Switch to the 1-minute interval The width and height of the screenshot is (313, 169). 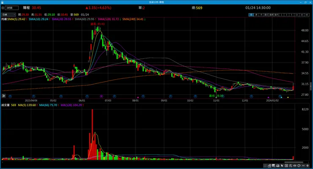281,15
